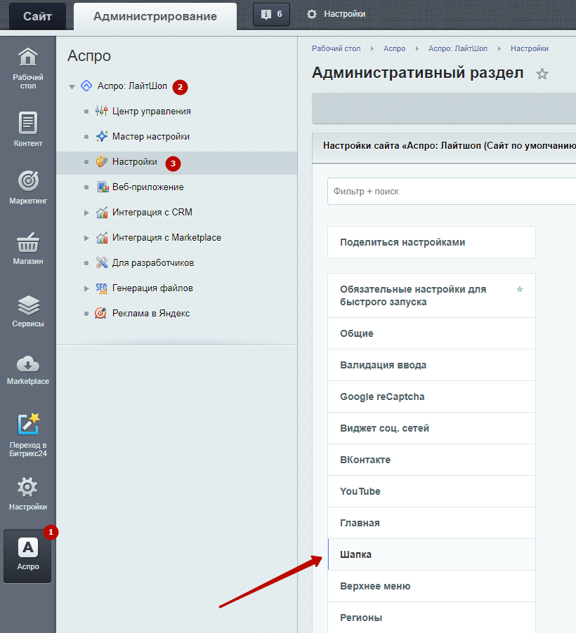Open the Marketplace cloud section
The image size is (576, 633).
pyautogui.click(x=28, y=370)
